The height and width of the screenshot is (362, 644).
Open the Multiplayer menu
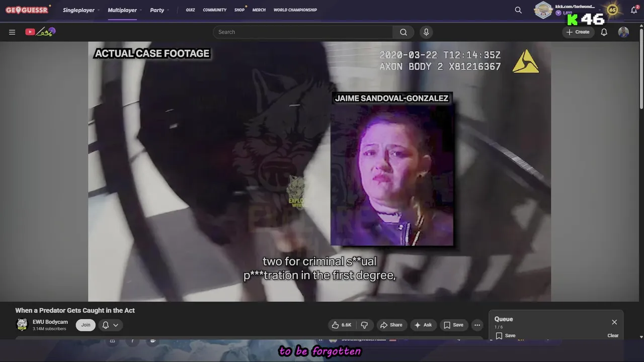(125, 10)
